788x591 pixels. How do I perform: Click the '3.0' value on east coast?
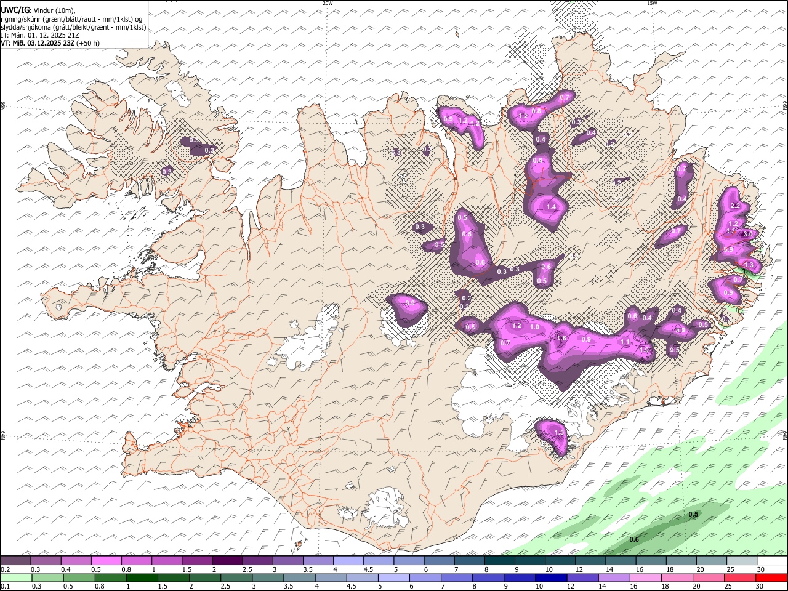point(748,235)
